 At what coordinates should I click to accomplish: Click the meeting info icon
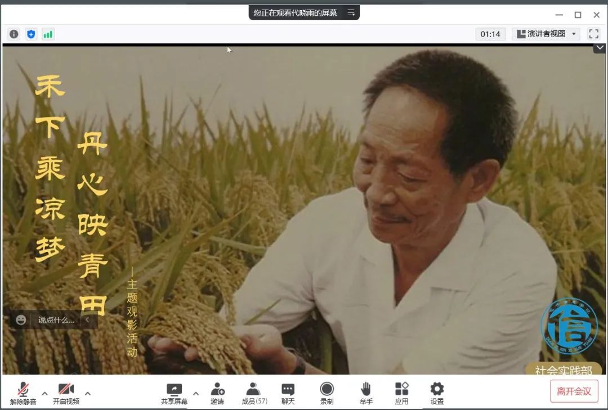pyautogui.click(x=14, y=34)
